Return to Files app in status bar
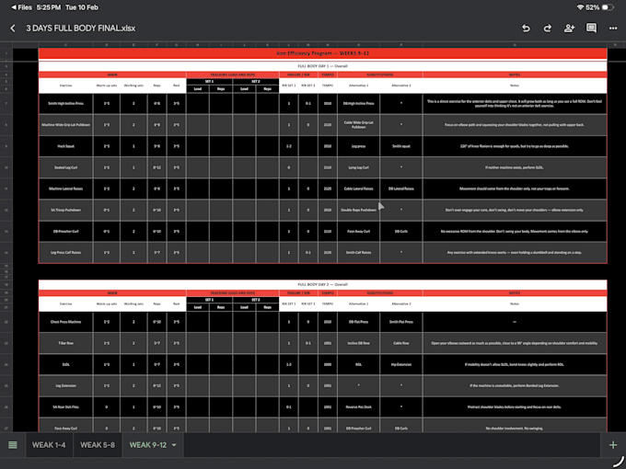Screen dimensions: 626x469 [x=22, y=7]
